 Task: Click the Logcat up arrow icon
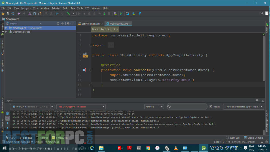(x=8, y=123)
